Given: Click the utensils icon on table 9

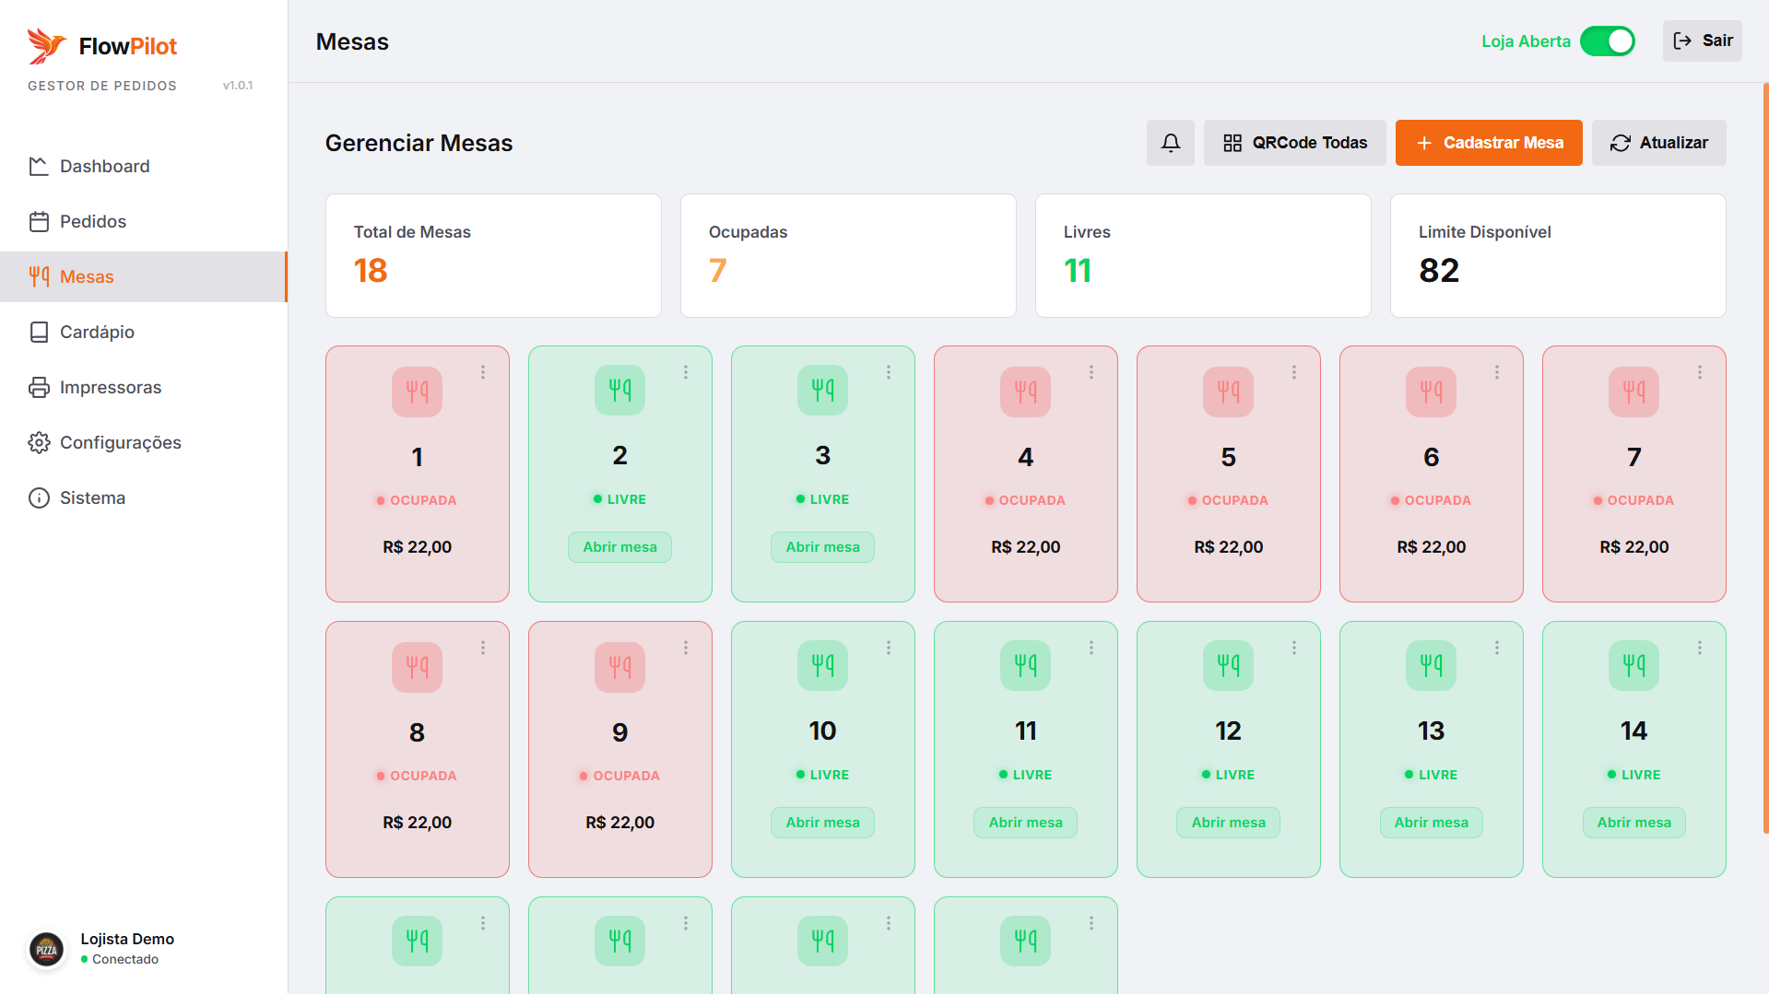Looking at the screenshot, I should (619, 667).
